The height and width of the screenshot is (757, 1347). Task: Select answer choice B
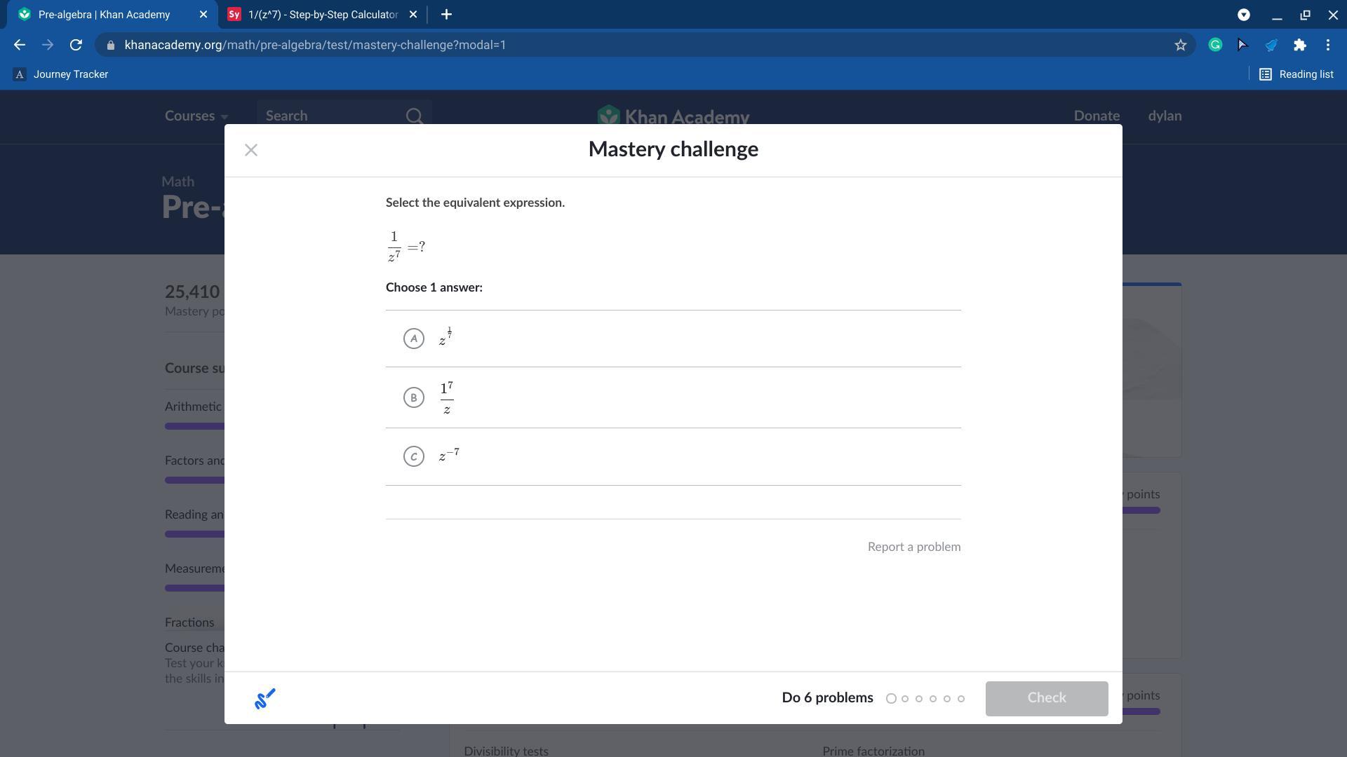point(414,397)
